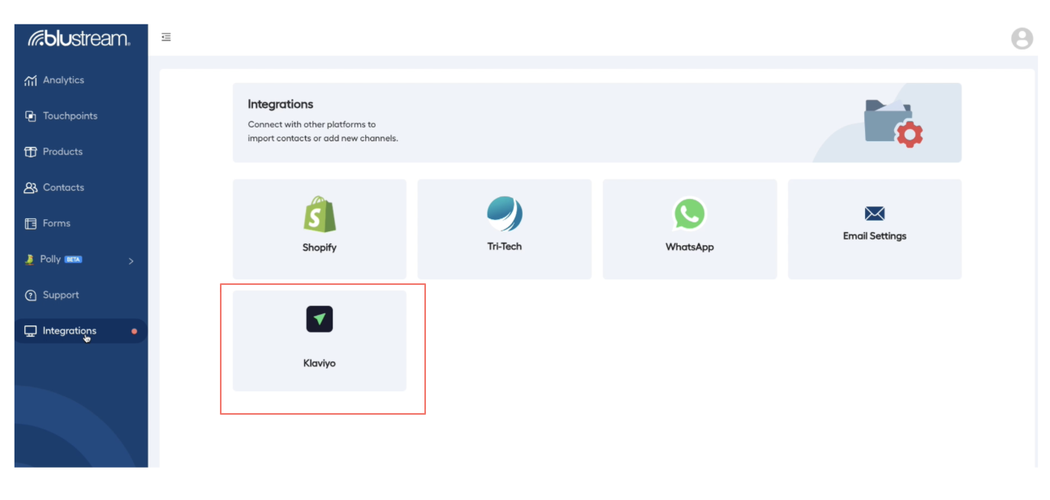Click the Polly parrot icon

[x=31, y=259]
